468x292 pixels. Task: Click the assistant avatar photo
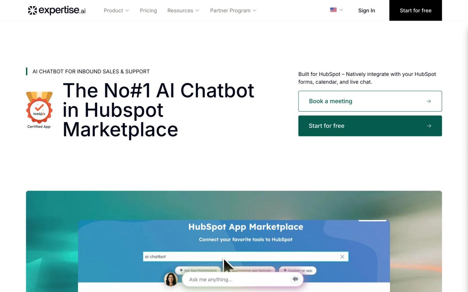coord(171,279)
